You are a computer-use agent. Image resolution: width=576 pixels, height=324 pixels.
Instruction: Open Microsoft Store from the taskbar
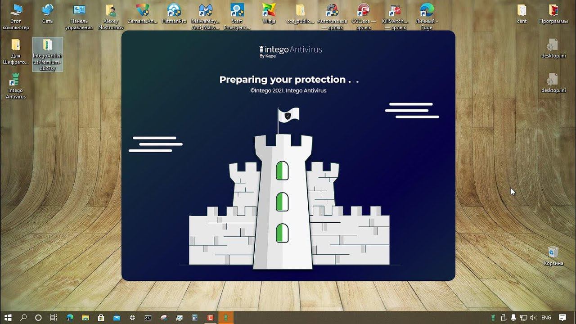101,318
